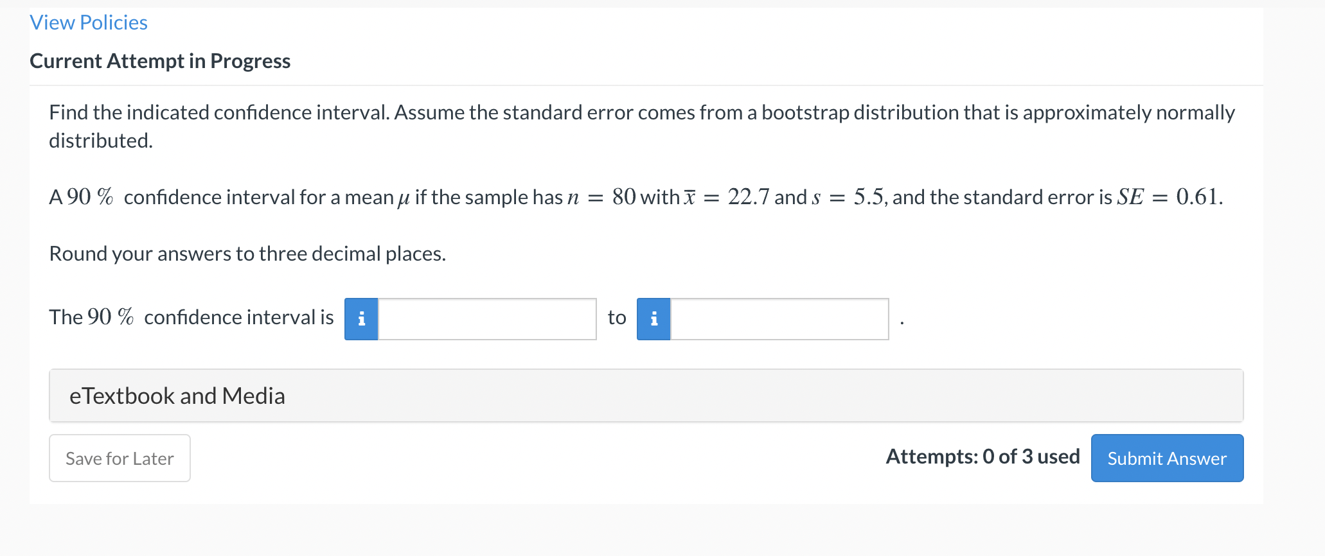Open the eTextbook and Media resources
1325x556 pixels.
coord(177,395)
